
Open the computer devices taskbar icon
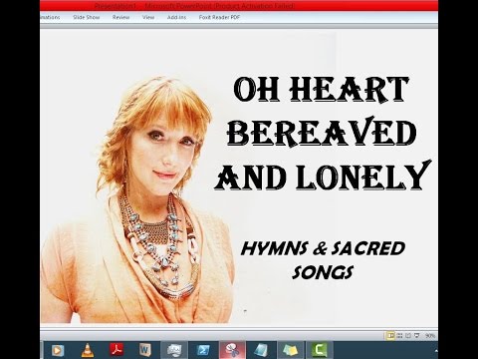[174, 350]
